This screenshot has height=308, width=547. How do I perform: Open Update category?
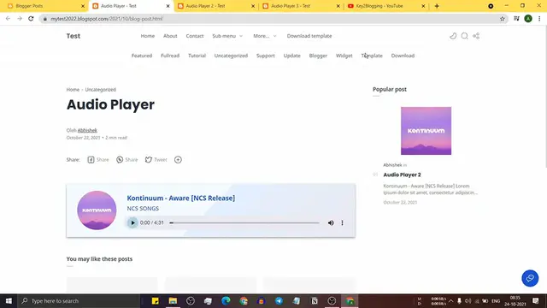tap(292, 56)
